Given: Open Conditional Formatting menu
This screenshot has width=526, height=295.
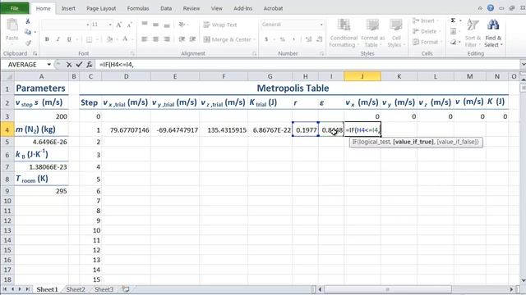Looking at the screenshot, I should click(x=344, y=33).
